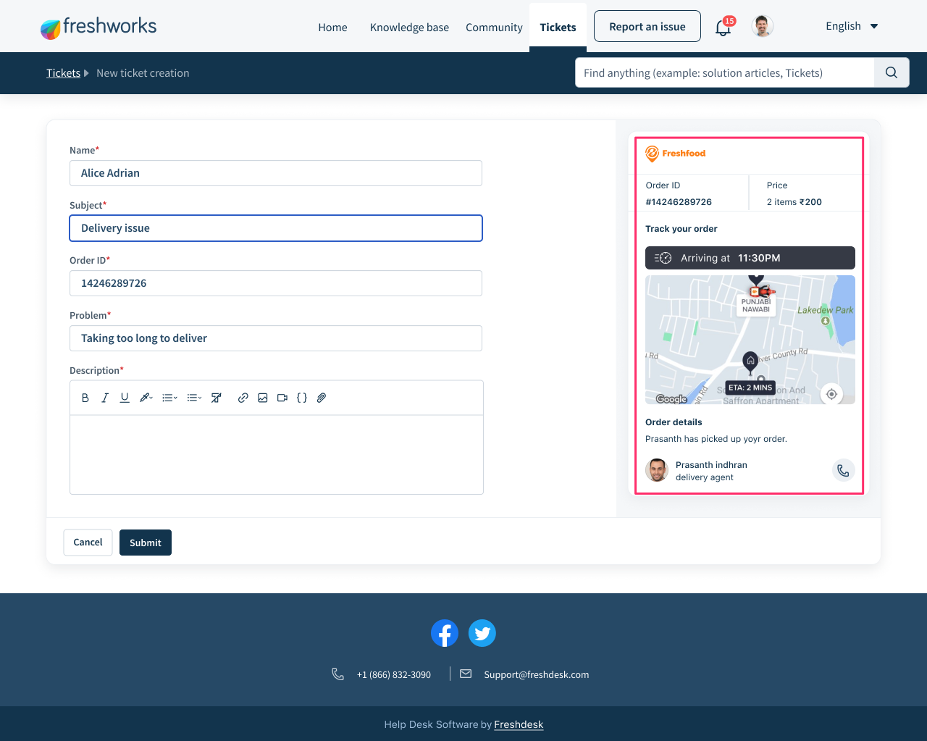Open the Twitter page icon

(x=482, y=633)
